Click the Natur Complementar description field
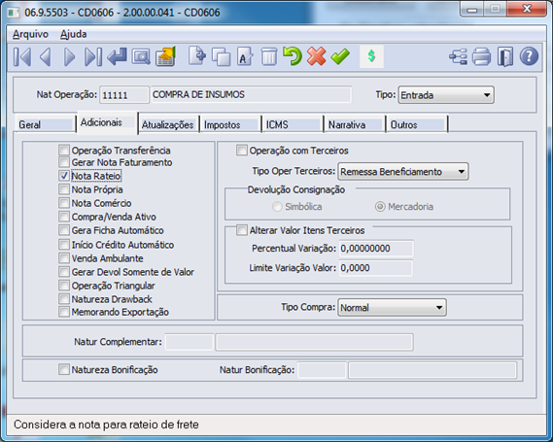The width and height of the screenshot is (553, 442). 314,342
